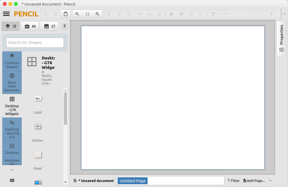288x187 pixels.
Task: Open the My Stuff briefcase tab
Action: (30, 26)
